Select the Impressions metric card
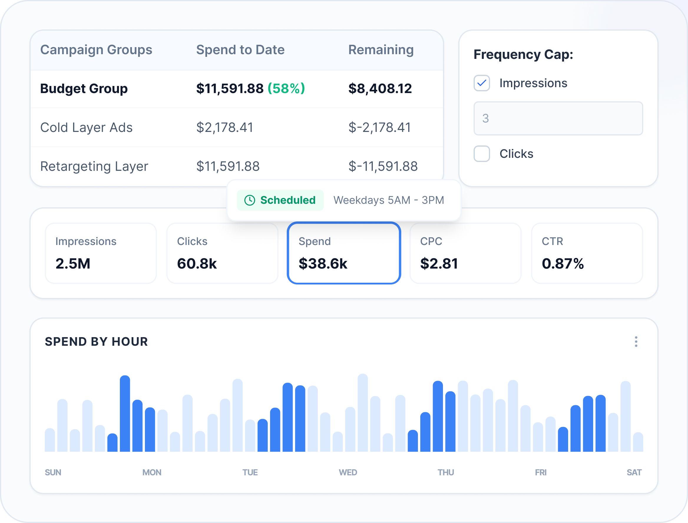The width and height of the screenshot is (688, 523). pos(100,253)
